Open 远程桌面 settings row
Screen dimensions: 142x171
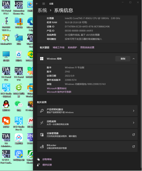coord(87,123)
